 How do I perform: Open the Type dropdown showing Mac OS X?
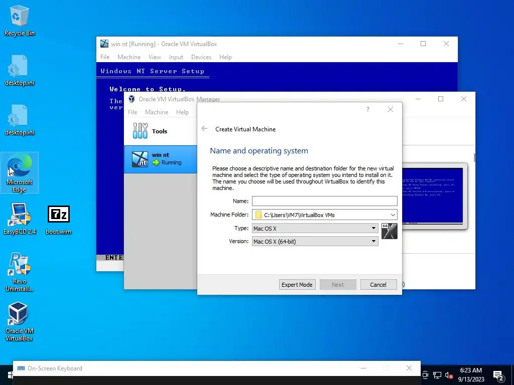click(x=315, y=228)
